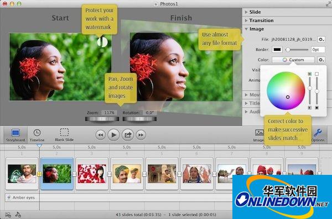Open the Color Custom dropdown

pyautogui.click(x=293, y=60)
